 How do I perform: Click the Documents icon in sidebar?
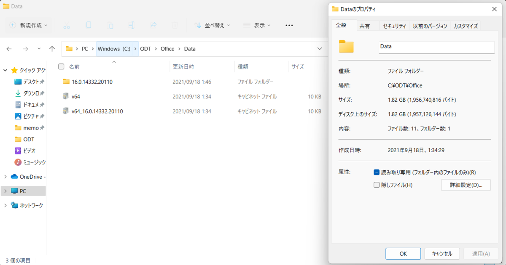tap(18, 105)
